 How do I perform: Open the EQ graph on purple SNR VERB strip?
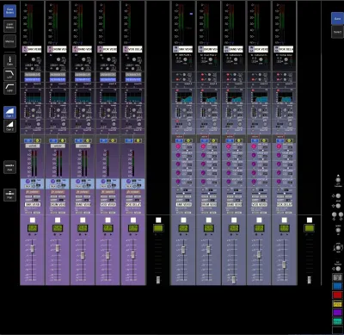tap(33, 96)
